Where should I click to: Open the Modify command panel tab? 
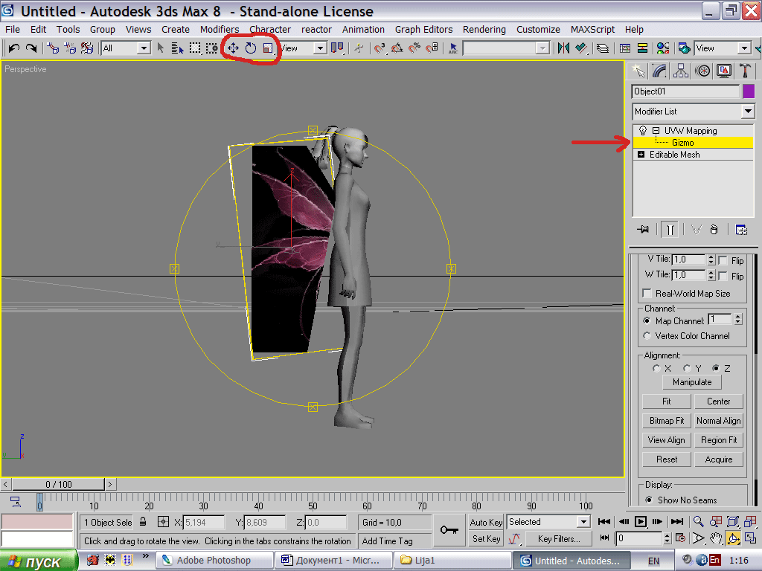pos(659,71)
